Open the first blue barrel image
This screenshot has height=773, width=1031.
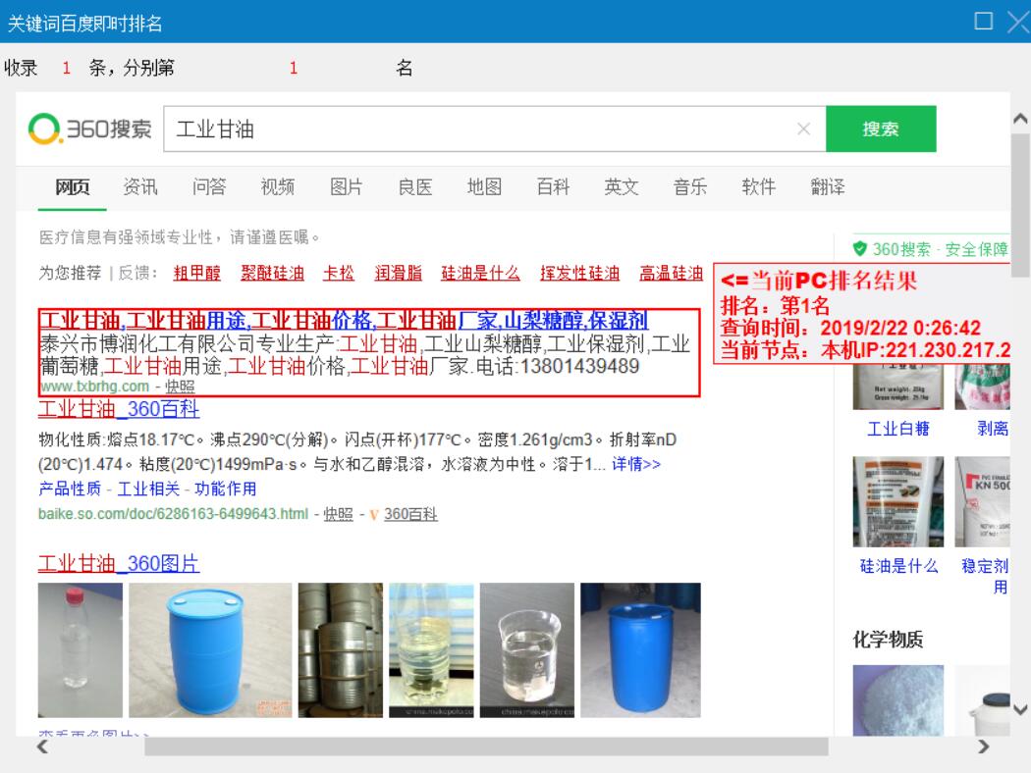point(210,650)
